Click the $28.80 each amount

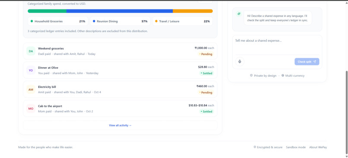pos(206,67)
